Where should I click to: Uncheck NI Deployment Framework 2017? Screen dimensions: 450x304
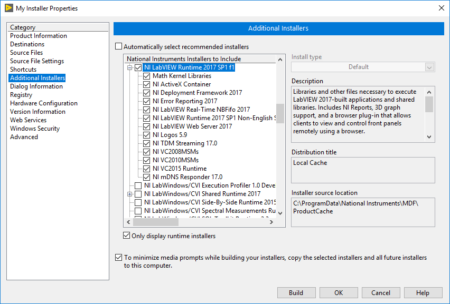[x=147, y=93]
